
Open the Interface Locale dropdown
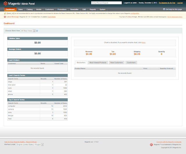click(30, 144)
